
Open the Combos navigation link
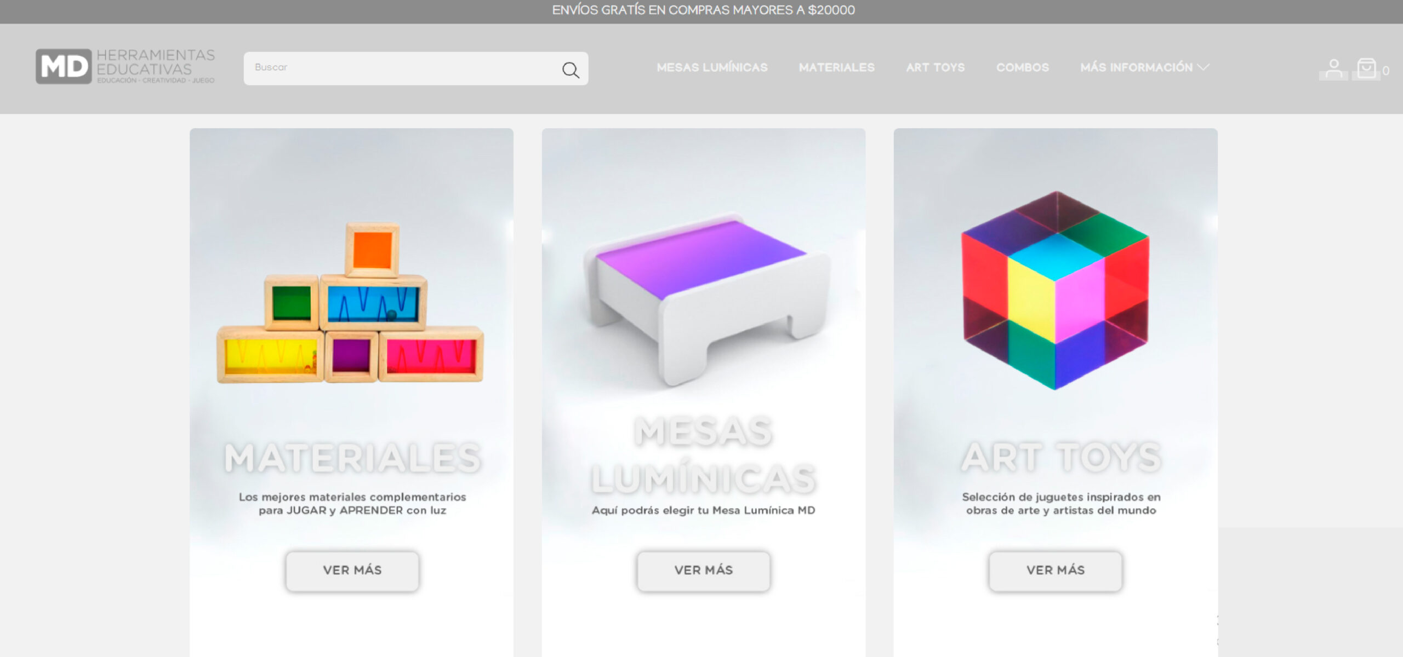pos(1022,67)
